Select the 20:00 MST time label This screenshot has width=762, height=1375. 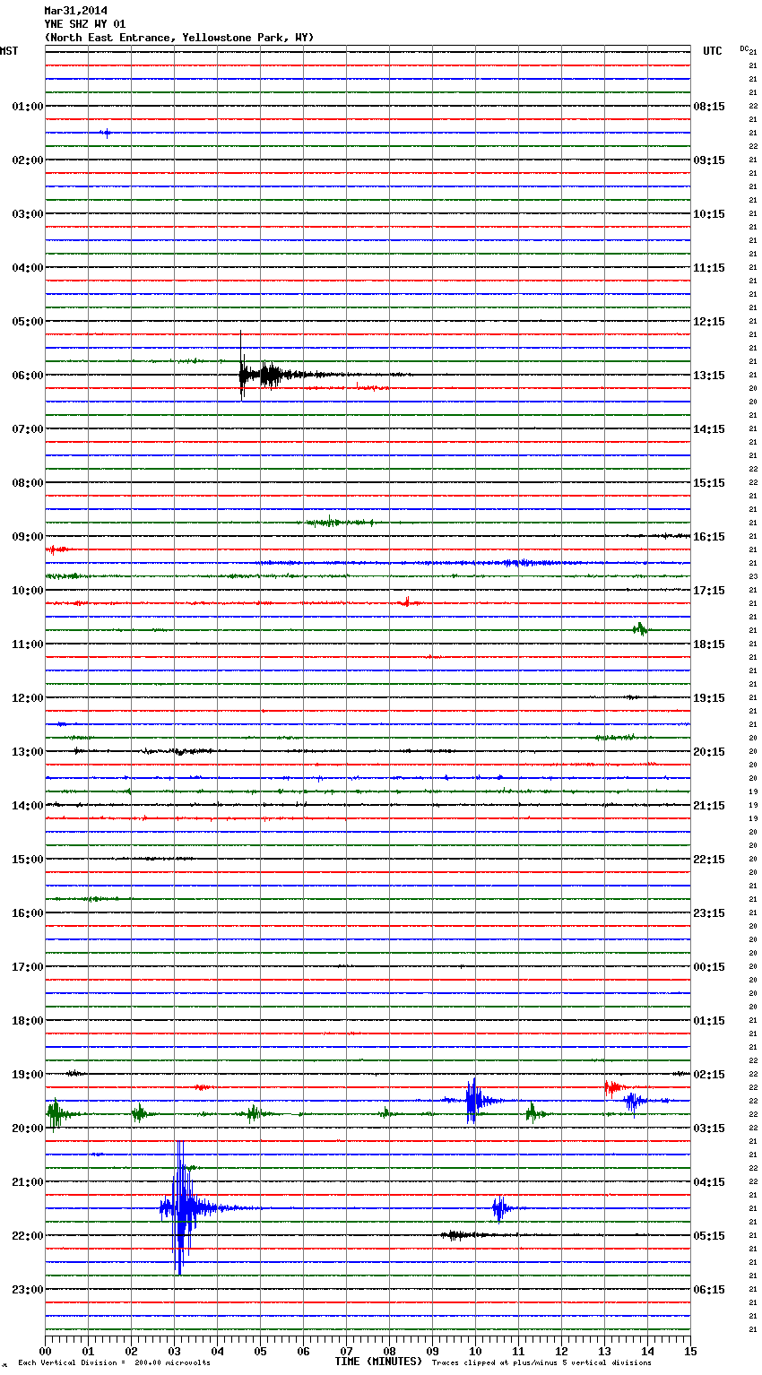pos(28,1129)
